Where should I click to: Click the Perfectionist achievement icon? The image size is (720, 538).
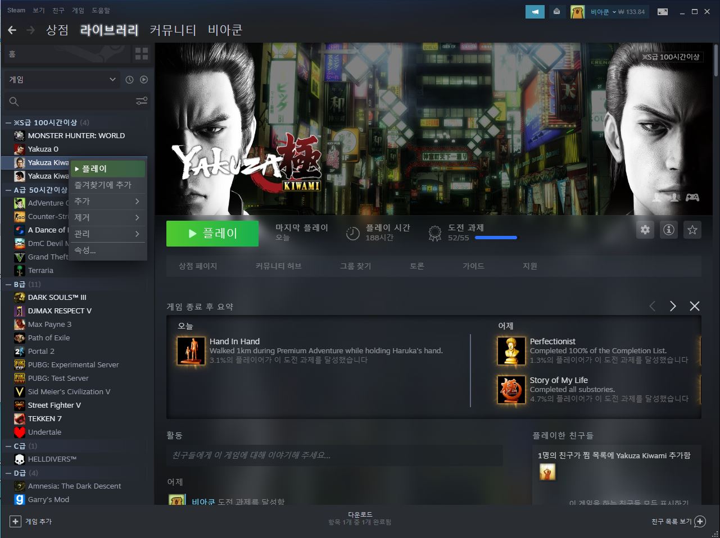point(511,350)
